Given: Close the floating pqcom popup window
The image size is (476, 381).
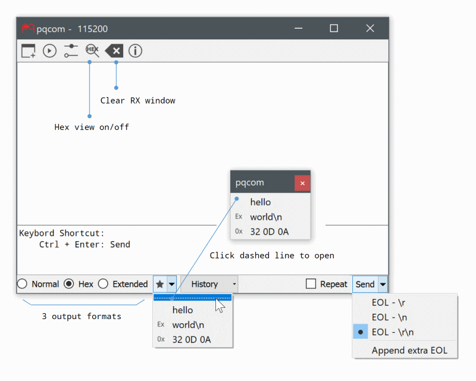Looking at the screenshot, I should (302, 183).
